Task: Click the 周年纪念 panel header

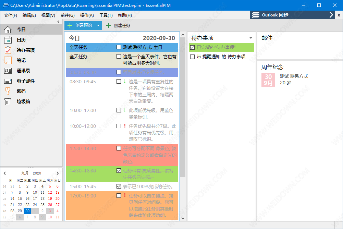Action: tap(272, 67)
